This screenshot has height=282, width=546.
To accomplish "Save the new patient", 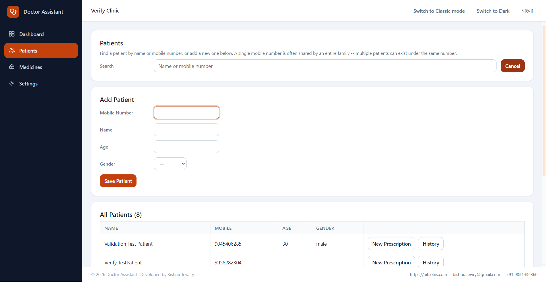I will tap(118, 181).
